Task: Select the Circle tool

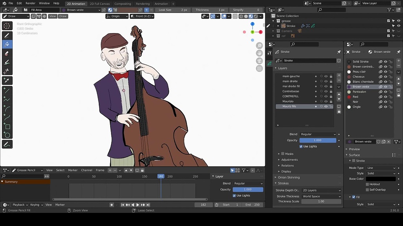Action: (7, 135)
